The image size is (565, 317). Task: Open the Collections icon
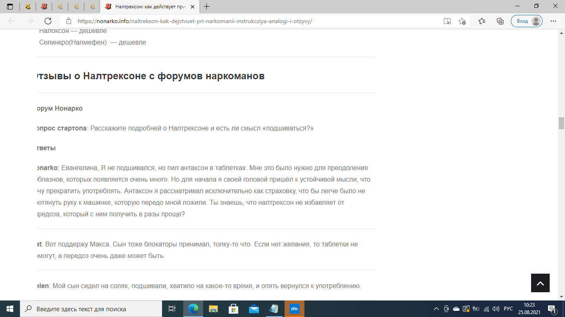click(500, 21)
